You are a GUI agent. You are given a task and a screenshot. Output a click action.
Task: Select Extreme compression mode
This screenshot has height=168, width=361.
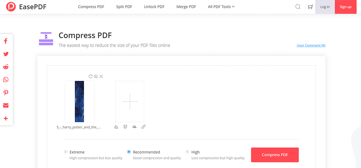click(65, 152)
